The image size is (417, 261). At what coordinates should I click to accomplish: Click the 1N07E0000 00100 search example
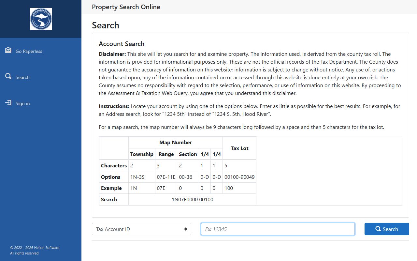point(192,199)
